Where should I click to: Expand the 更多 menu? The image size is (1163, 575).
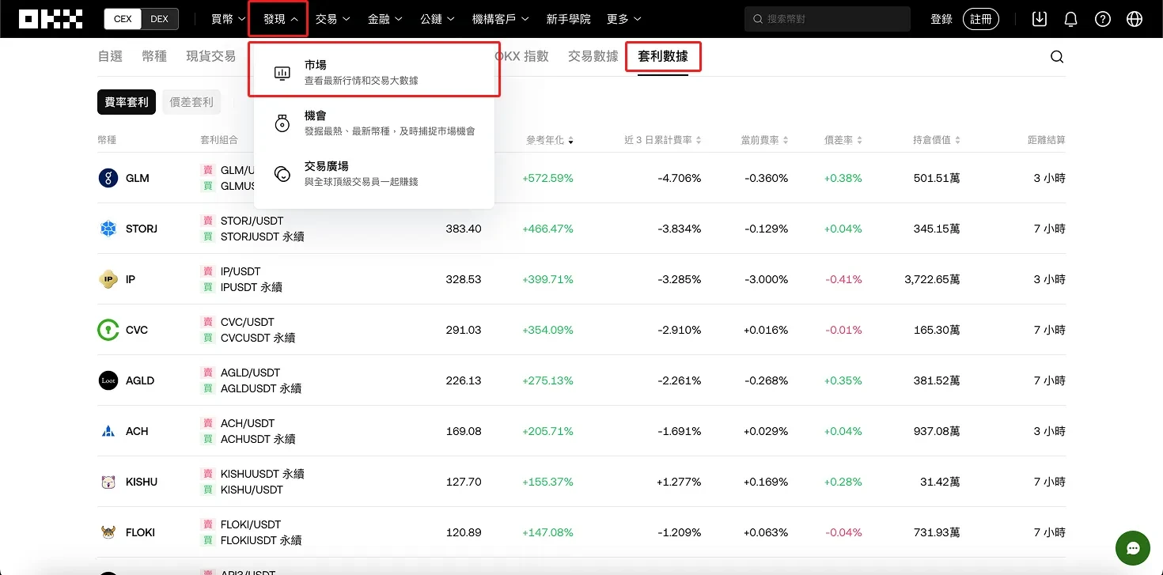point(623,19)
